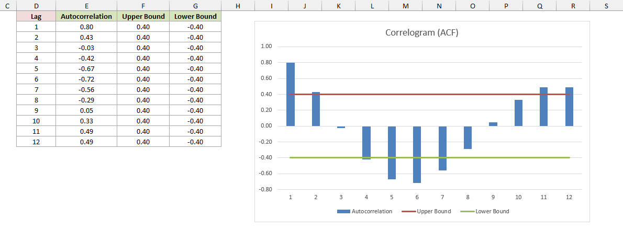Click the 0.00 label on chart vertical axis
623x241 pixels.
point(266,126)
